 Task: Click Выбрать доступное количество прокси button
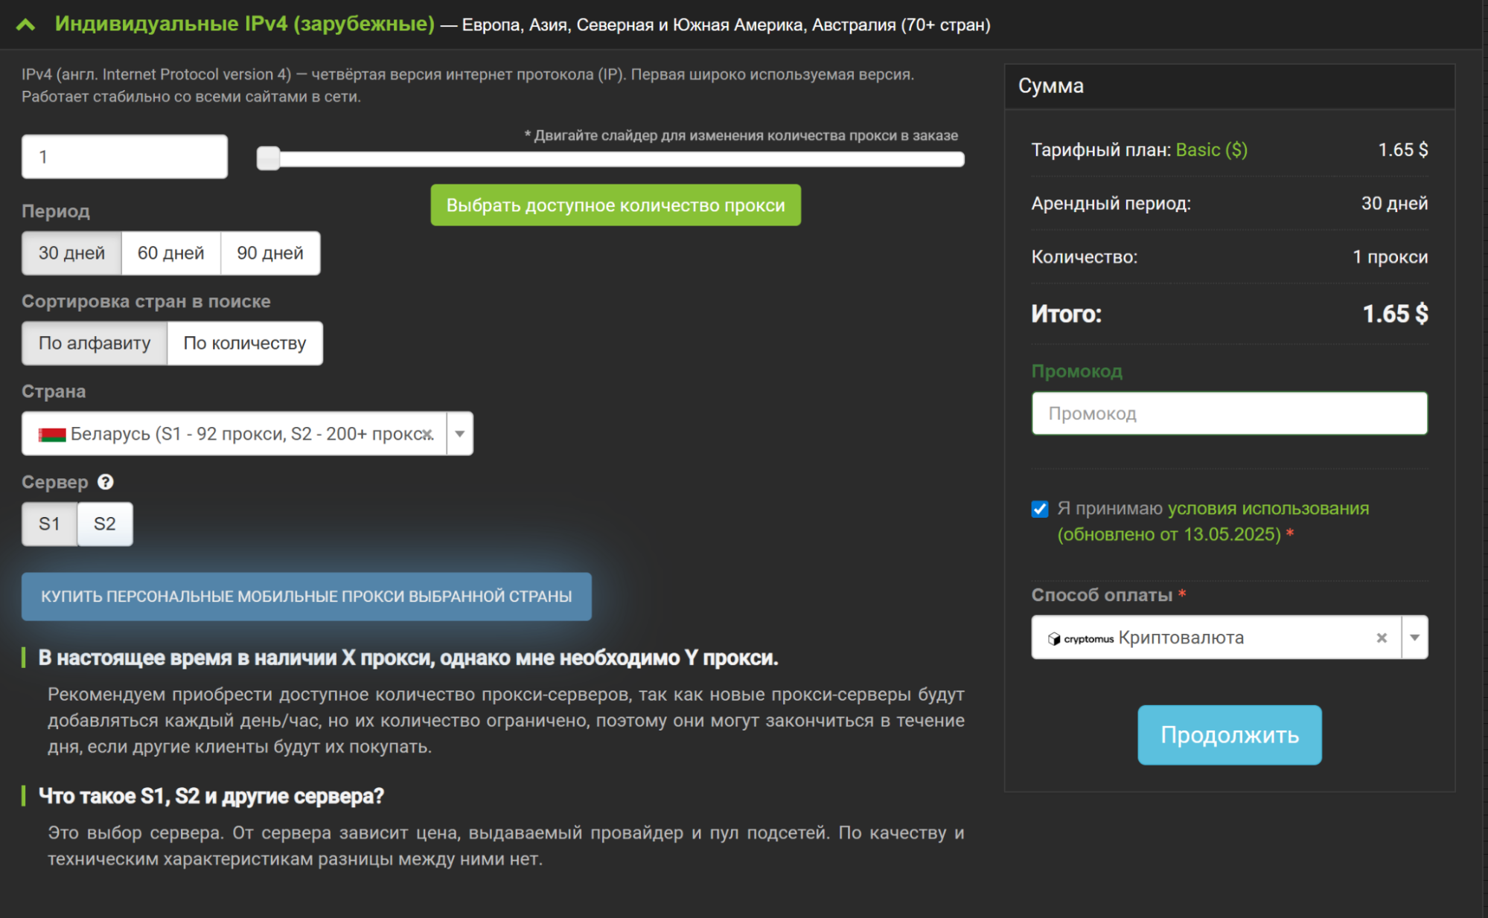[x=616, y=205]
